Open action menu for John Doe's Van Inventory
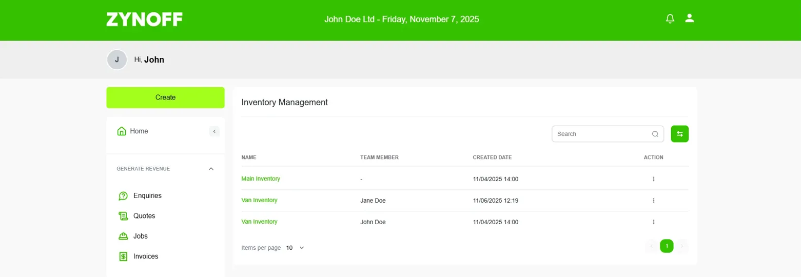 point(654,222)
